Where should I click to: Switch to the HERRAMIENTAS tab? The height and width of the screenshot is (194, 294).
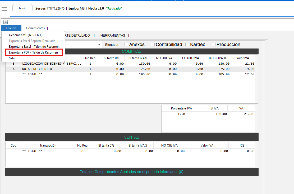pos(112,36)
